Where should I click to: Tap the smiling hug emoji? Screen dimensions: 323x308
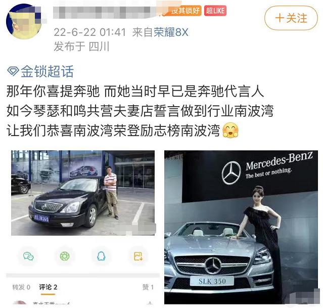pos(230,130)
